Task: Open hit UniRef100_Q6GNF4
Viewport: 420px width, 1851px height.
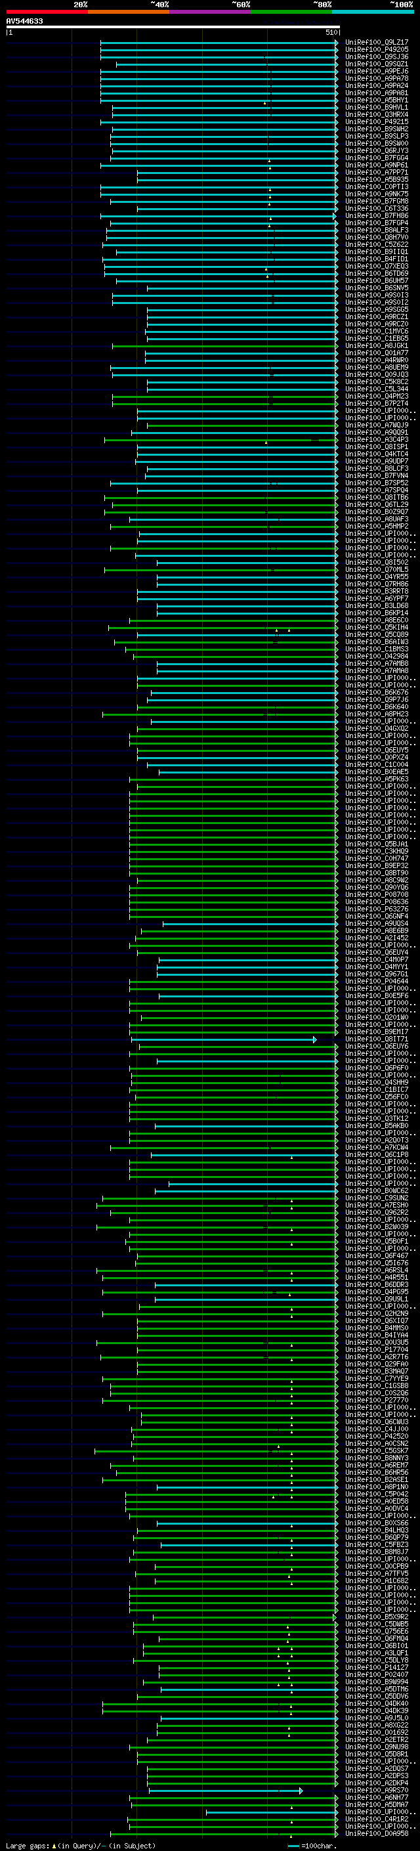Action: (377, 916)
